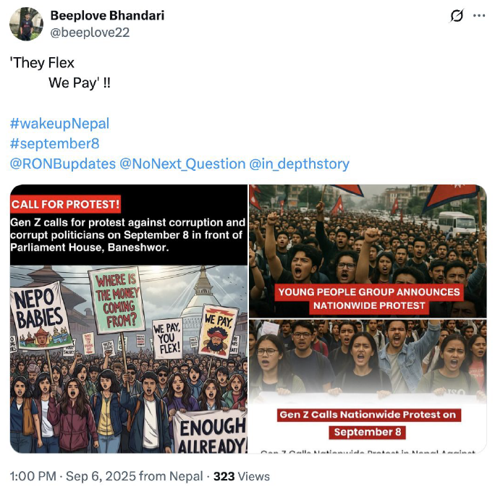Click the Nepo Babies placard in image
The height and width of the screenshot is (487, 495).
(41, 315)
